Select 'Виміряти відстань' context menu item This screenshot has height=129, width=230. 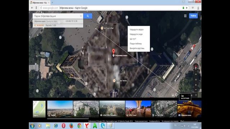pos(137,48)
